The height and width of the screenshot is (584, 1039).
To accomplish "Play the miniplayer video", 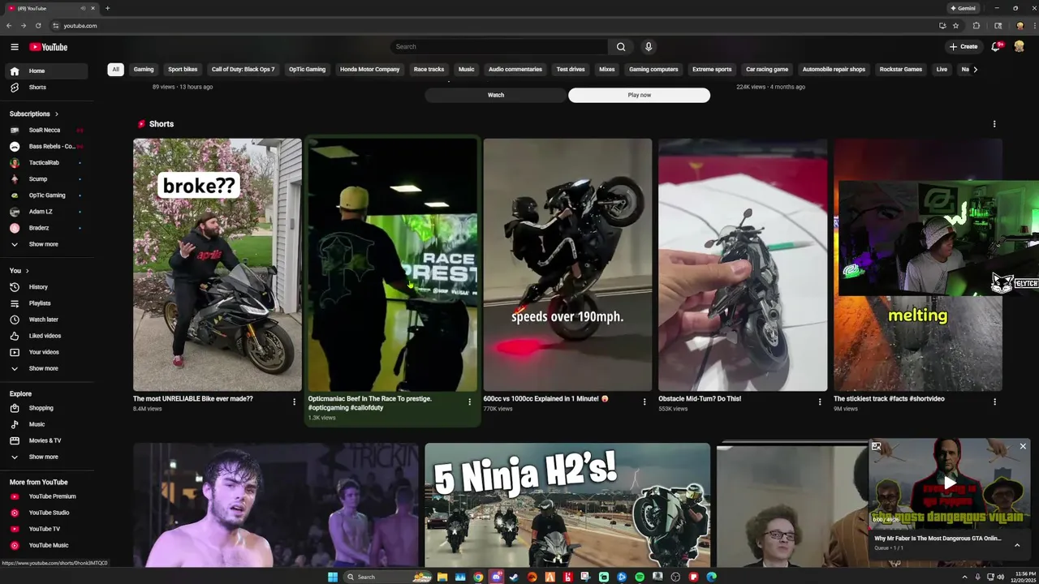I will click(x=950, y=483).
